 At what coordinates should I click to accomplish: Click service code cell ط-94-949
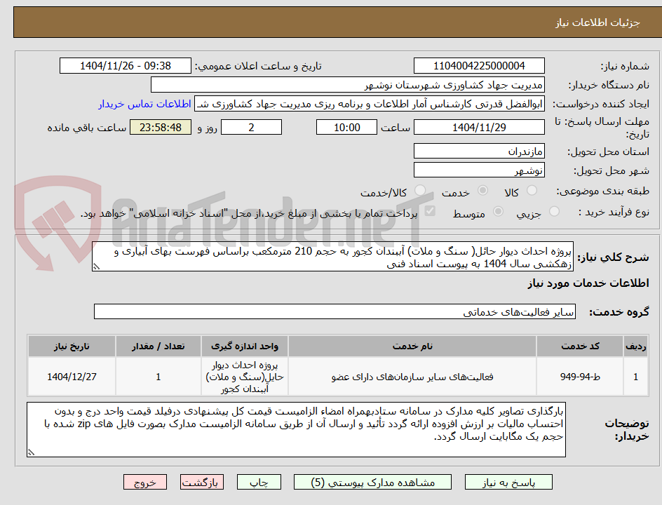[x=580, y=377]
